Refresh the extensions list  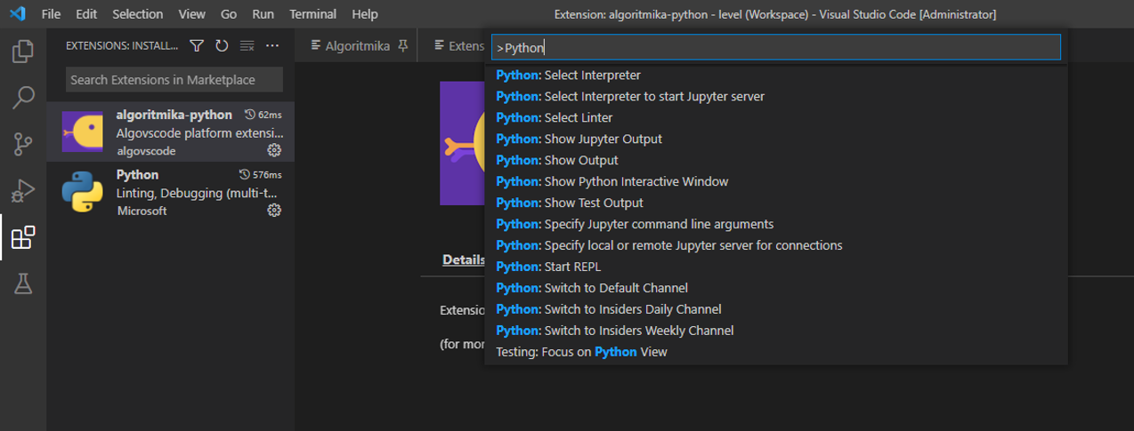click(222, 46)
